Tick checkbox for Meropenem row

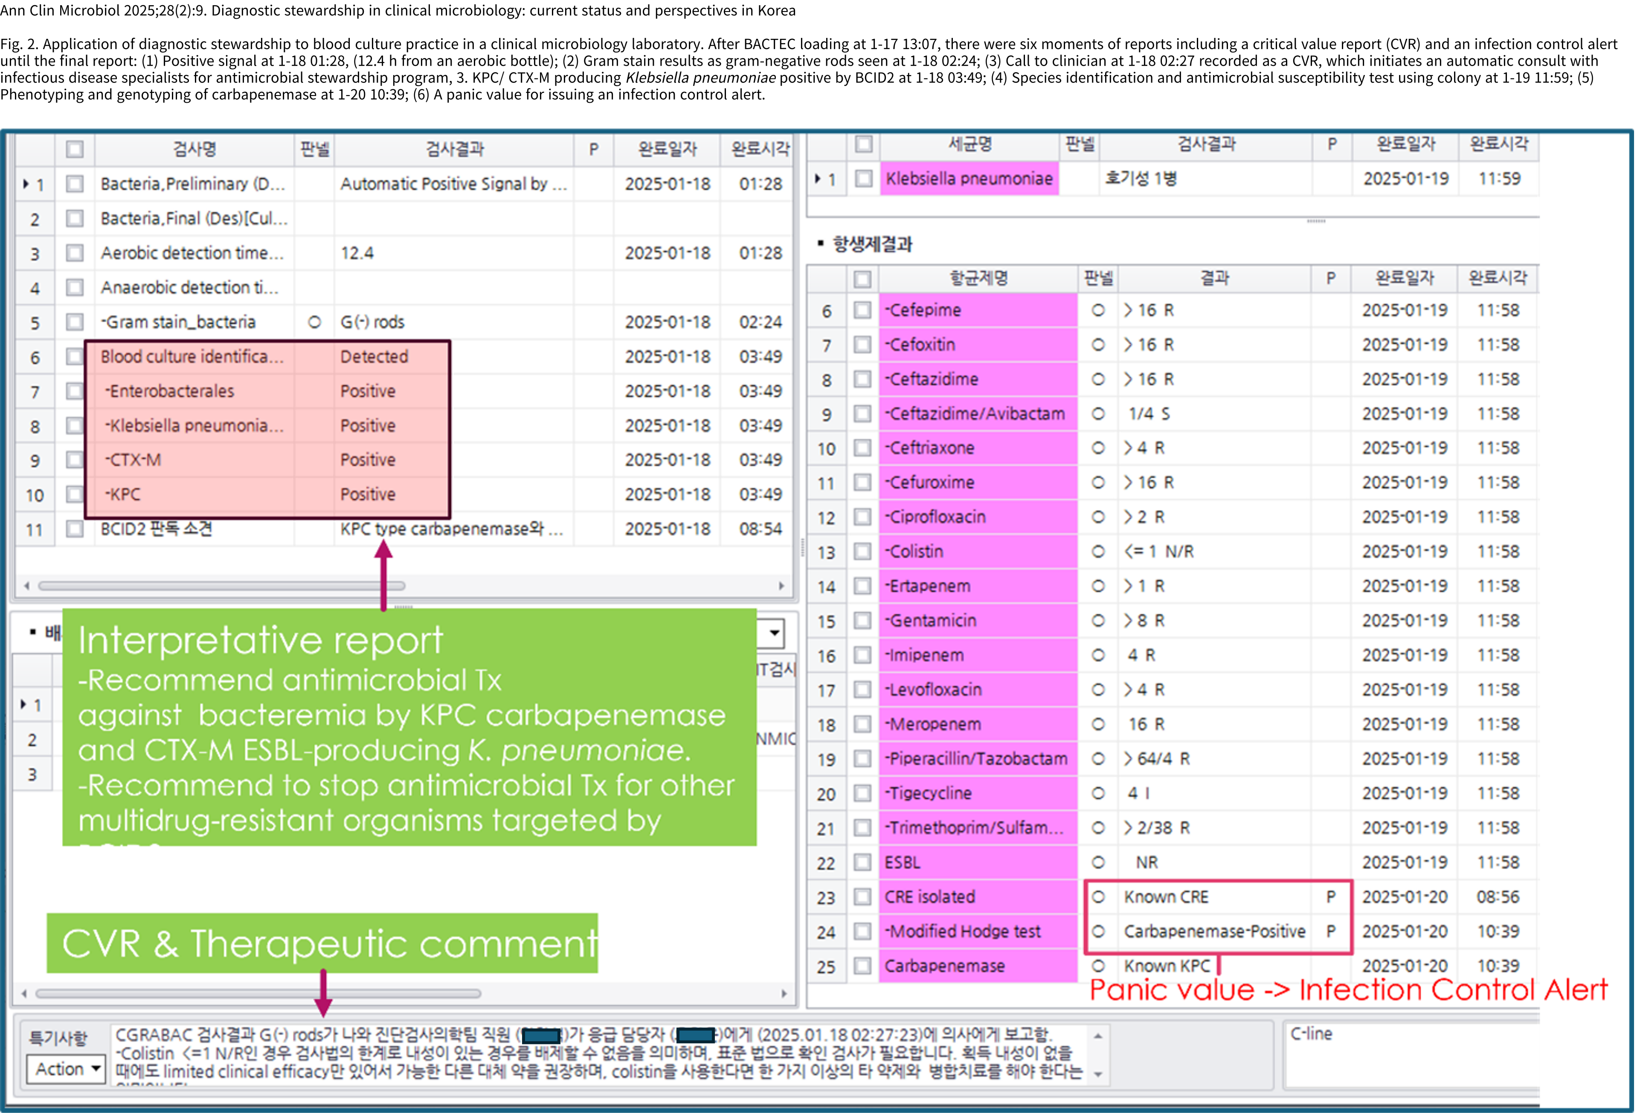862,724
